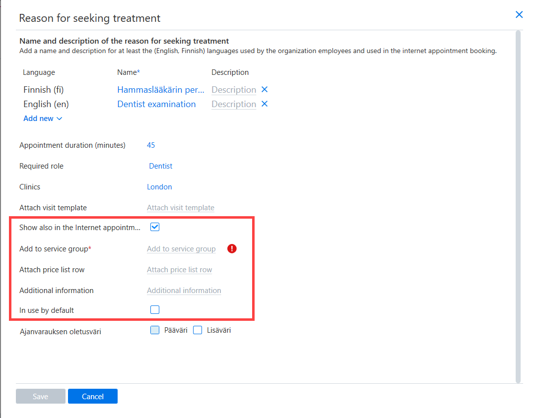
Task: Remove the Finnish (fi) language row
Action: (x=265, y=89)
